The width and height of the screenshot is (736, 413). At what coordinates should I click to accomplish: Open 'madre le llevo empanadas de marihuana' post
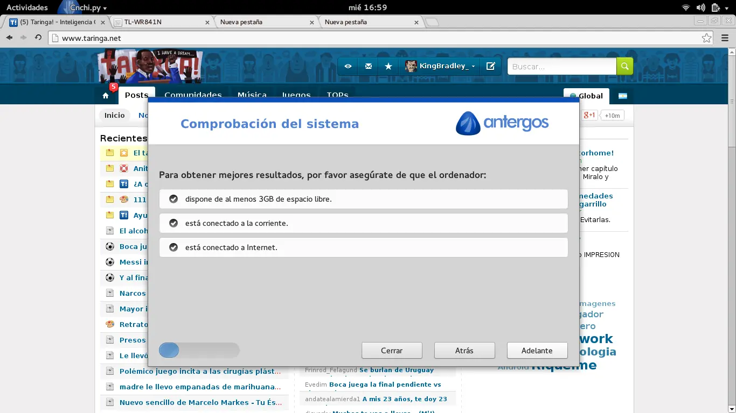point(200,387)
